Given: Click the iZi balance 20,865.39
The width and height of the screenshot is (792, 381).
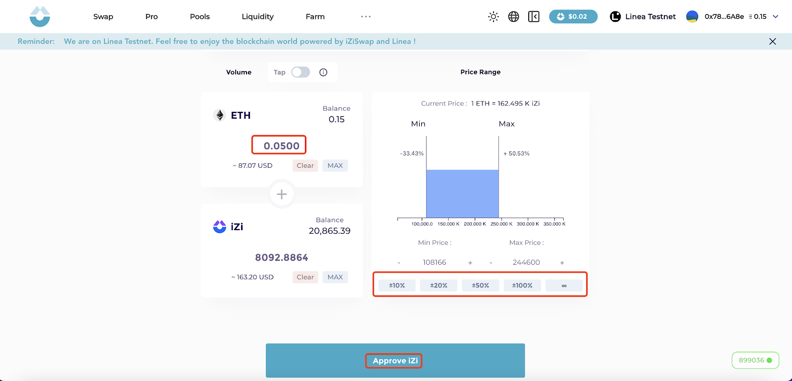Looking at the screenshot, I should pos(330,231).
